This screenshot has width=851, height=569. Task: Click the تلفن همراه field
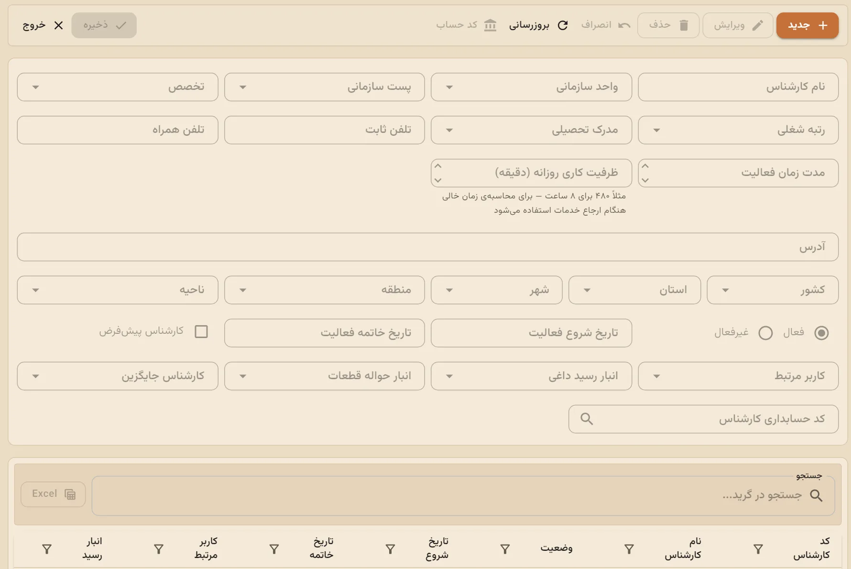(x=118, y=130)
